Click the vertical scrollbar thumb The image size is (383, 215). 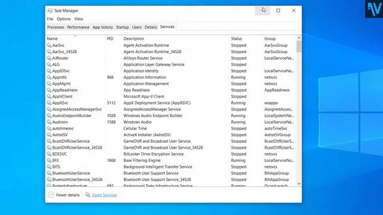tap(299, 47)
